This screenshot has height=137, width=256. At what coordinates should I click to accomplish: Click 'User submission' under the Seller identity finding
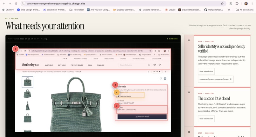[206, 71]
